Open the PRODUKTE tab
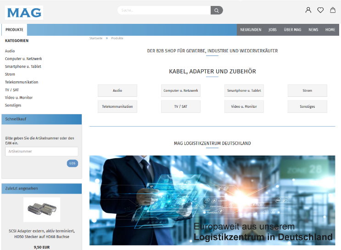The image size is (341, 250). coord(14,29)
